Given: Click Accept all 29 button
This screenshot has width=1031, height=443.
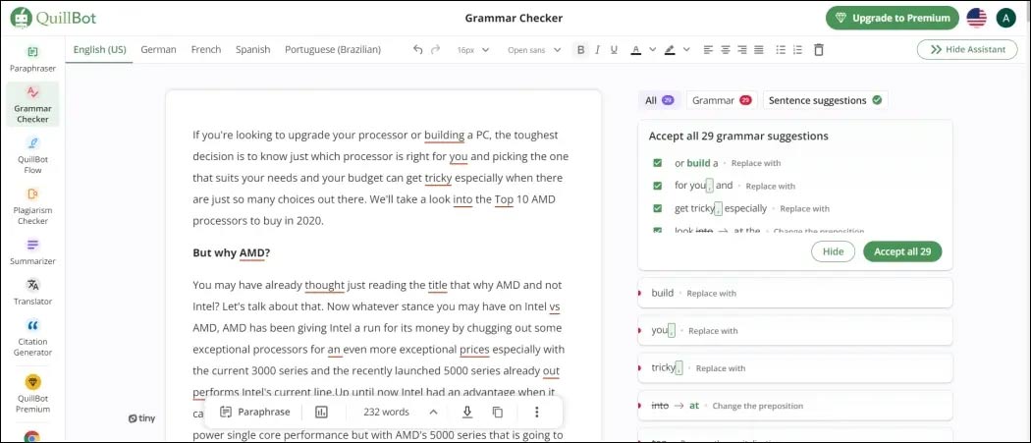Looking at the screenshot, I should [x=902, y=251].
